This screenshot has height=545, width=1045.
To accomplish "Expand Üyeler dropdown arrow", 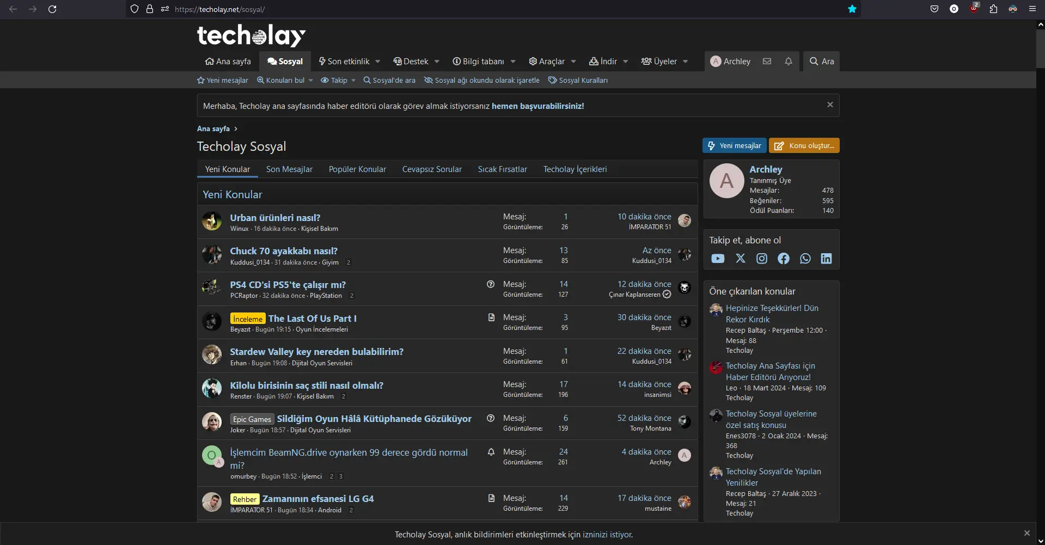I will pyautogui.click(x=686, y=62).
